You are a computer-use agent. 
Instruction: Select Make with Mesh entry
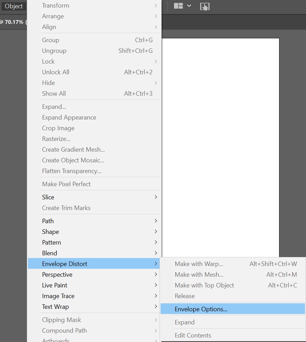click(x=199, y=275)
